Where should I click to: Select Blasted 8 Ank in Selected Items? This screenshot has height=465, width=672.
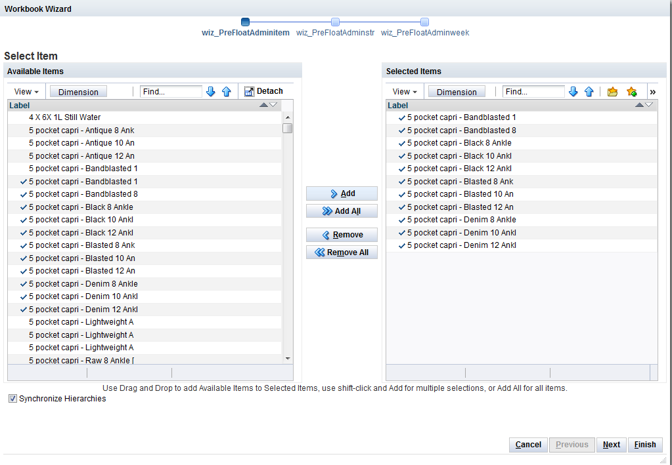pos(522,182)
